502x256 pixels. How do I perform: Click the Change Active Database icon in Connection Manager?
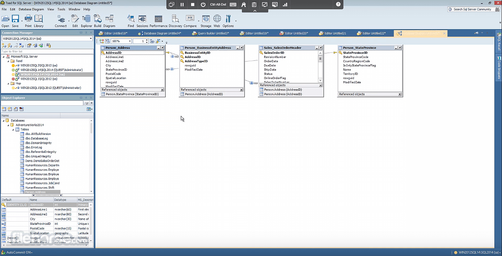[x=49, y=45]
